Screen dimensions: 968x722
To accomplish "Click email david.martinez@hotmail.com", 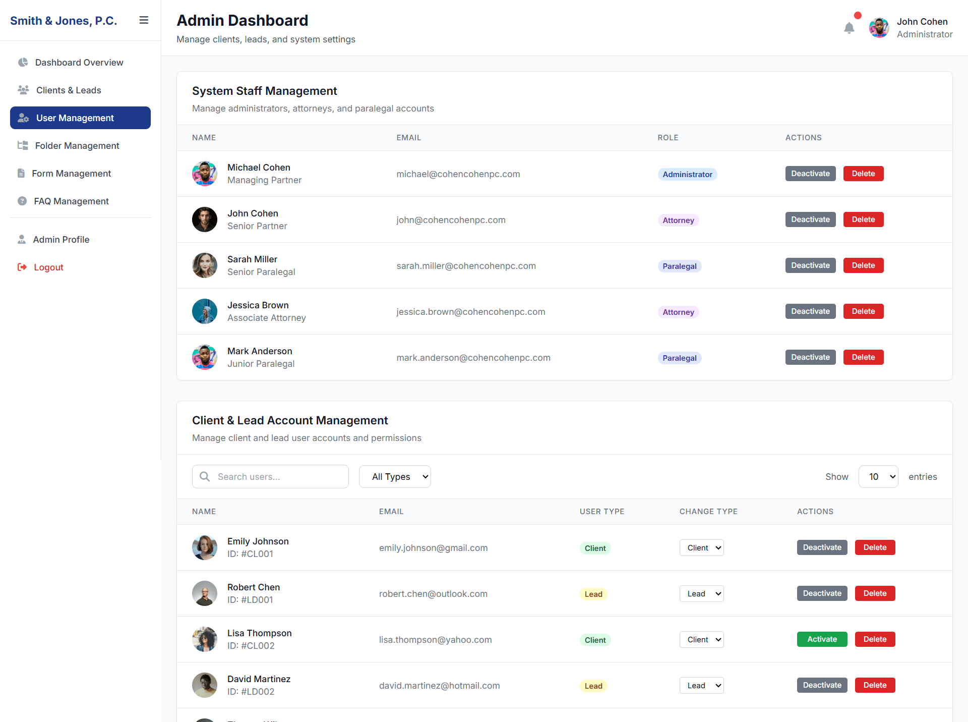I will point(440,686).
